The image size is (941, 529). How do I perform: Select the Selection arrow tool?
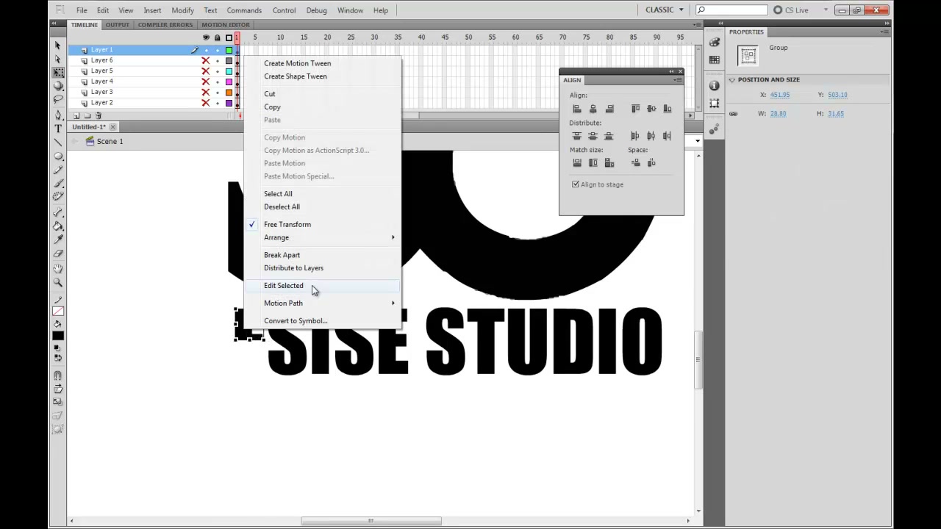[x=58, y=46]
